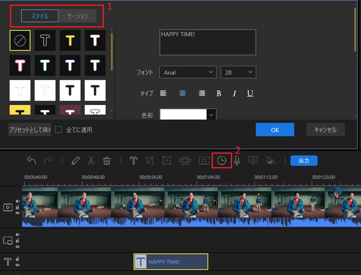Open the font size 28 dropdown
The height and width of the screenshot is (275, 361).
click(x=238, y=72)
